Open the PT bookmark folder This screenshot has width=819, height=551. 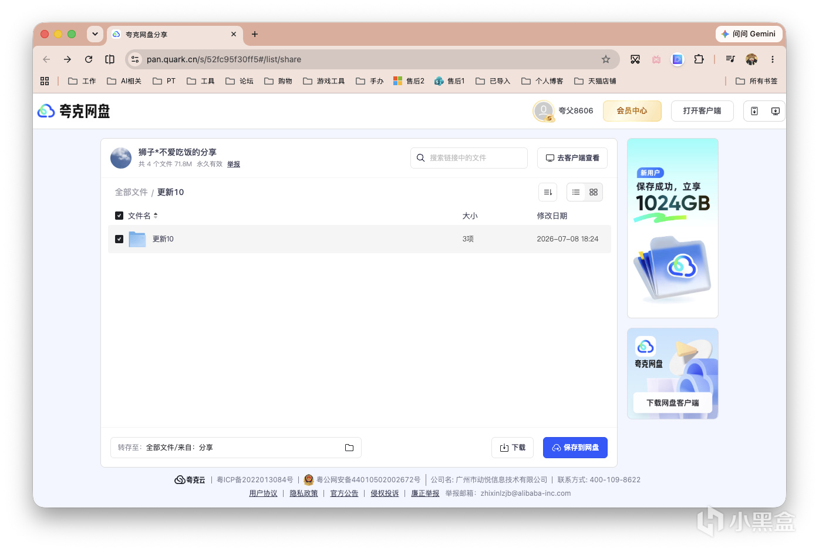tap(164, 81)
